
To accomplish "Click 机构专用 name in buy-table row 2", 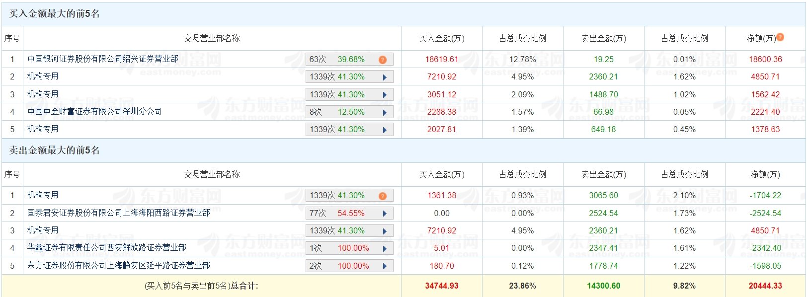I will pos(43,76).
